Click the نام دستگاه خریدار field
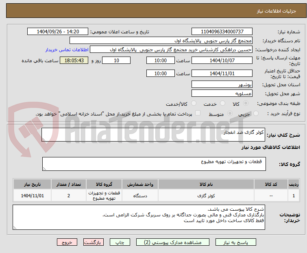The image size is (307, 253). [161, 41]
